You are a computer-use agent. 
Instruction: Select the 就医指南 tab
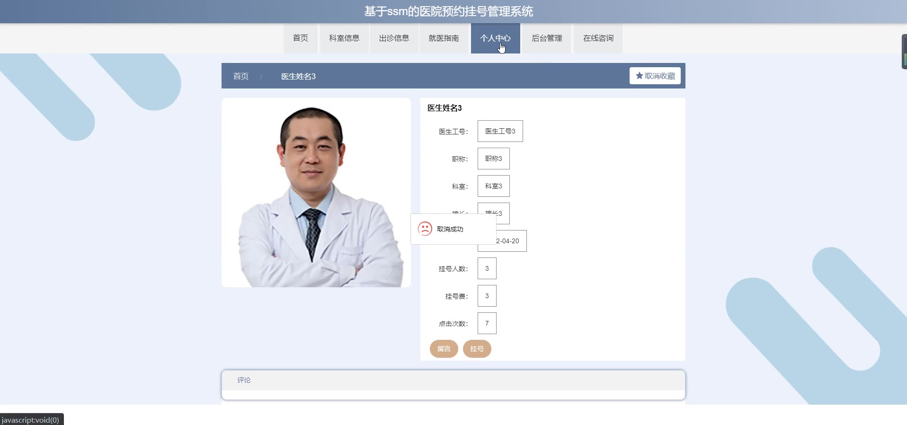pyautogui.click(x=444, y=38)
